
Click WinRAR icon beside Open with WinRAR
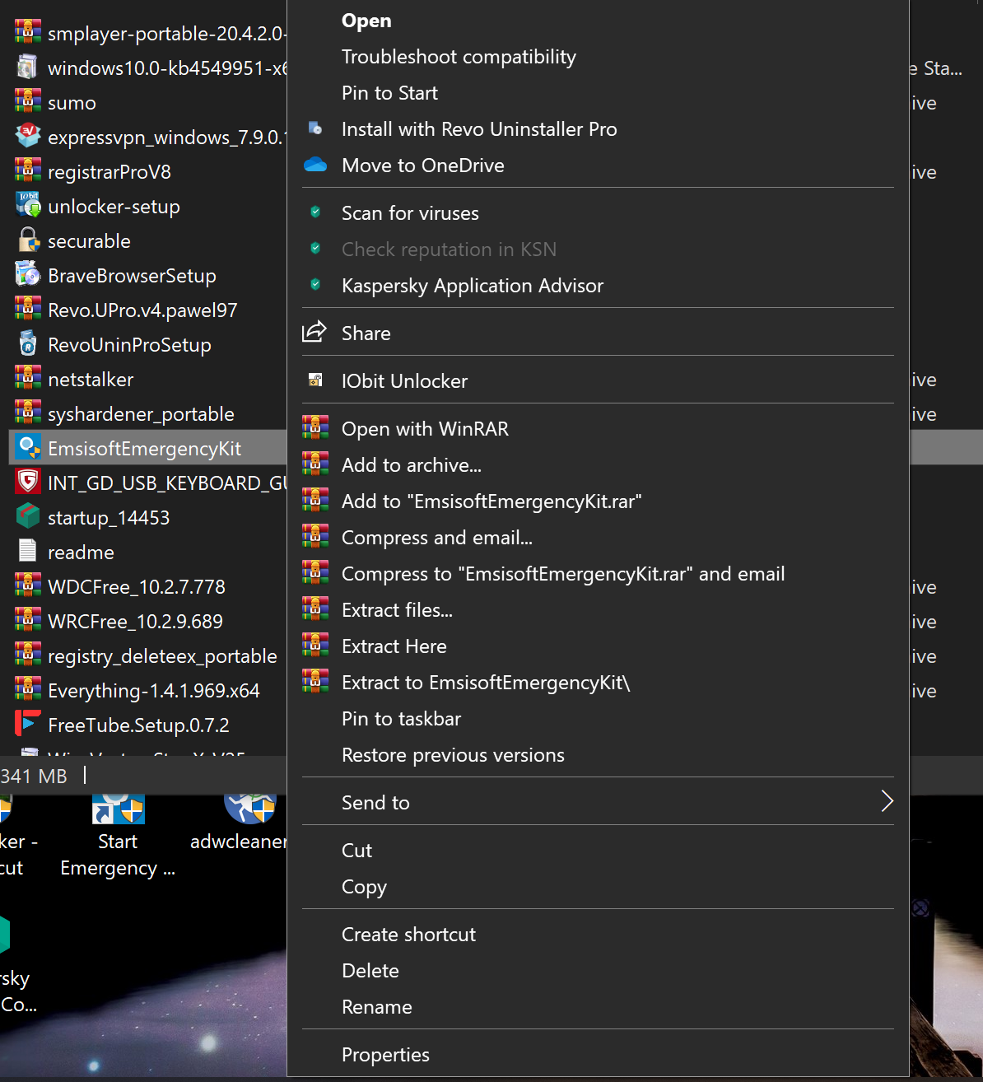click(x=315, y=428)
